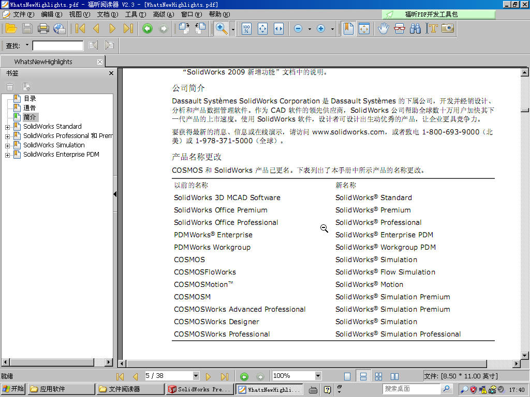
Task: Open the 工具 menu
Action: coord(135,14)
